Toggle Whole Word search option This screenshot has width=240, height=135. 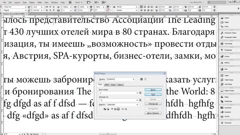click(126, 109)
